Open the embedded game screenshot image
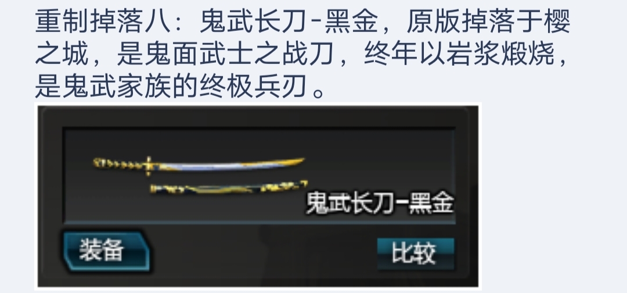This screenshot has height=293, width=627. [x=258, y=196]
